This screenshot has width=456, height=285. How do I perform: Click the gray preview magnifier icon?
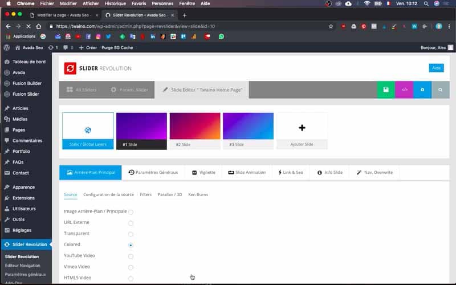(440, 90)
